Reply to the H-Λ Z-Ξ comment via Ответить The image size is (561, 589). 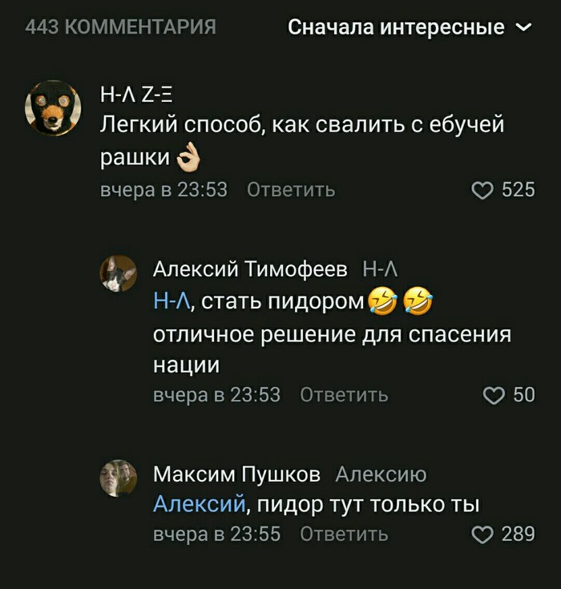pos(291,190)
